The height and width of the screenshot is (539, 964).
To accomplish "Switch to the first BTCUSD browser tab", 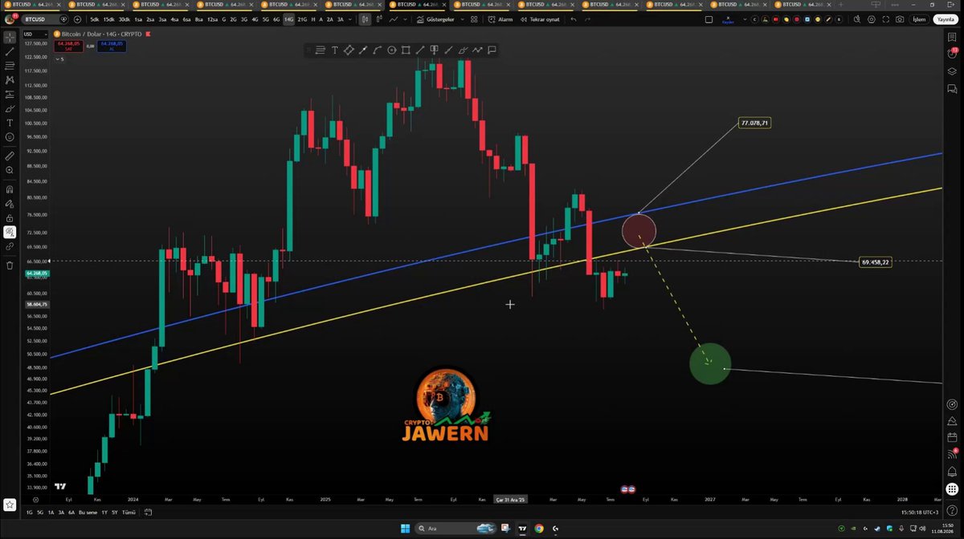I will [x=31, y=4].
